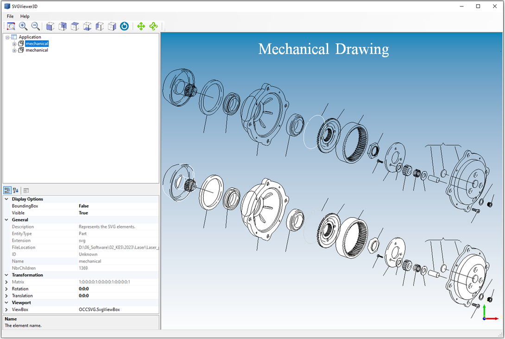Open the Help menu
The width and height of the screenshot is (505, 339).
25,16
